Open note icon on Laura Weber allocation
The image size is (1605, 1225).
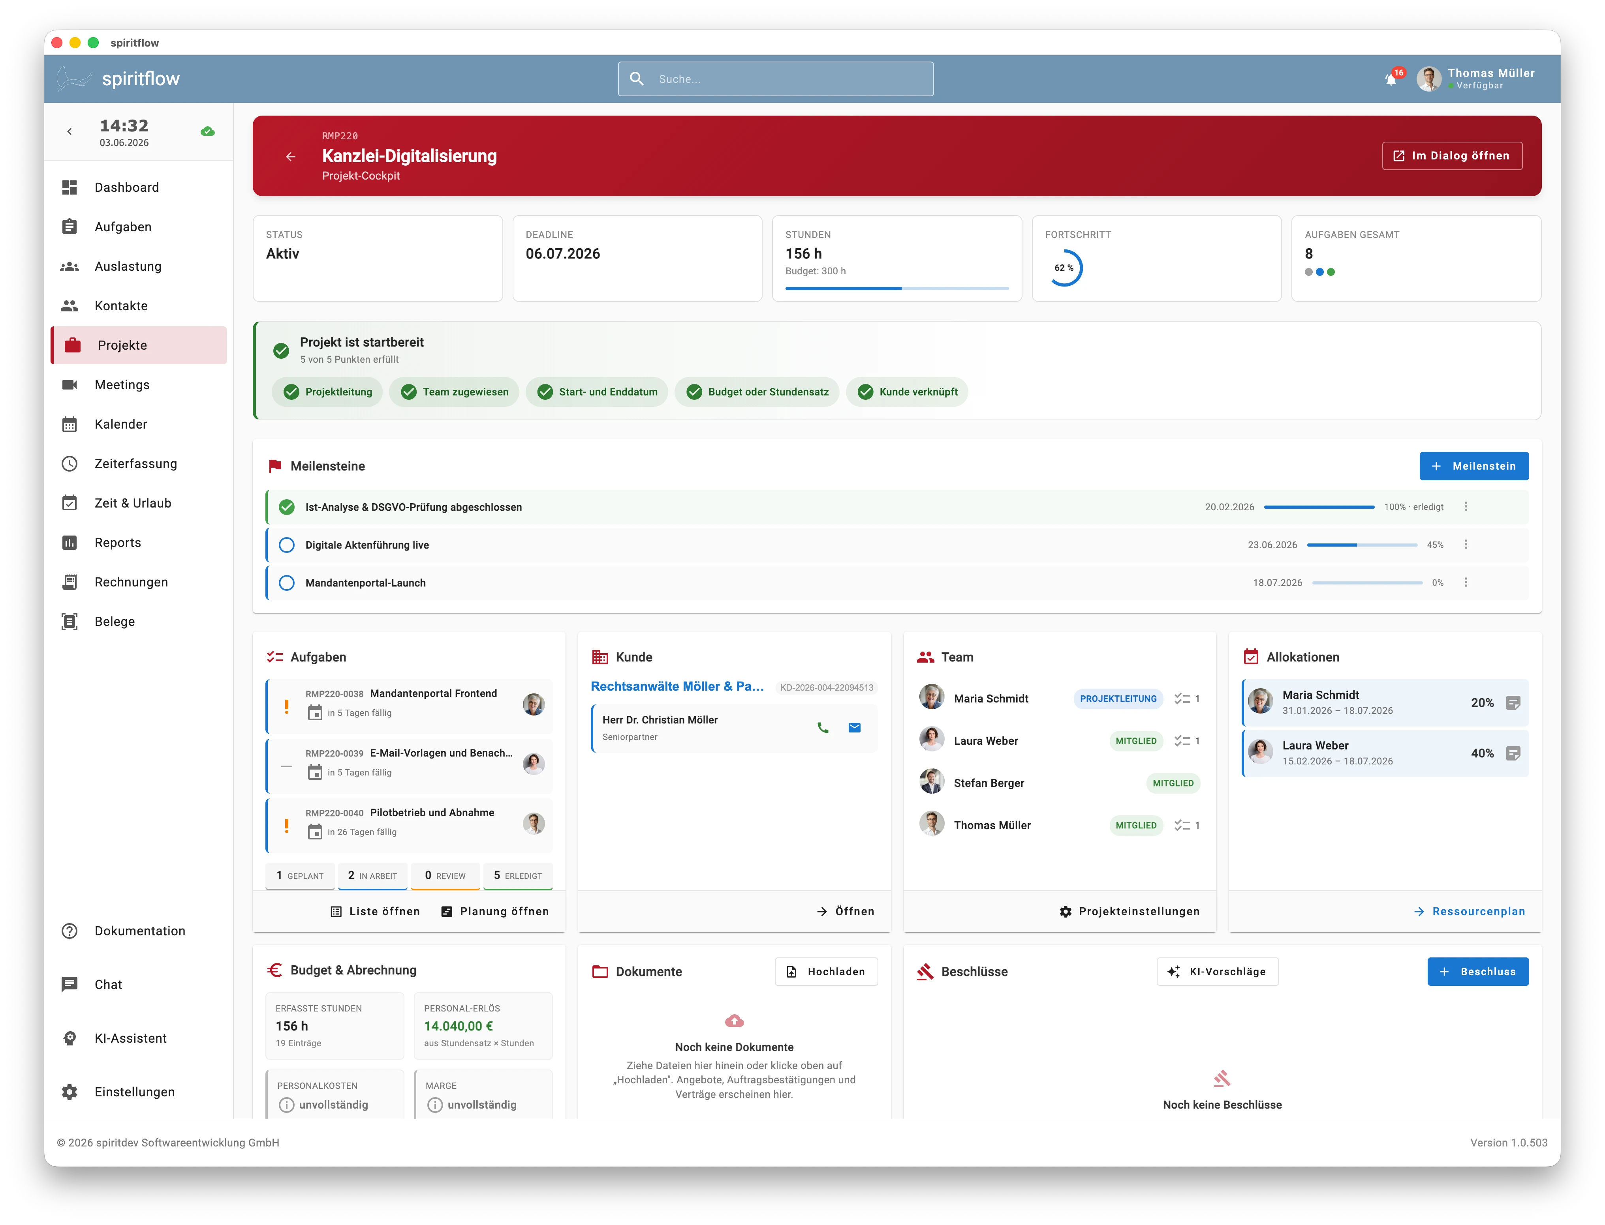point(1513,753)
